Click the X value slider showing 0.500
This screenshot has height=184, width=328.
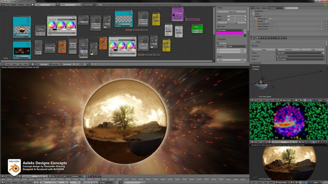click(x=231, y=50)
